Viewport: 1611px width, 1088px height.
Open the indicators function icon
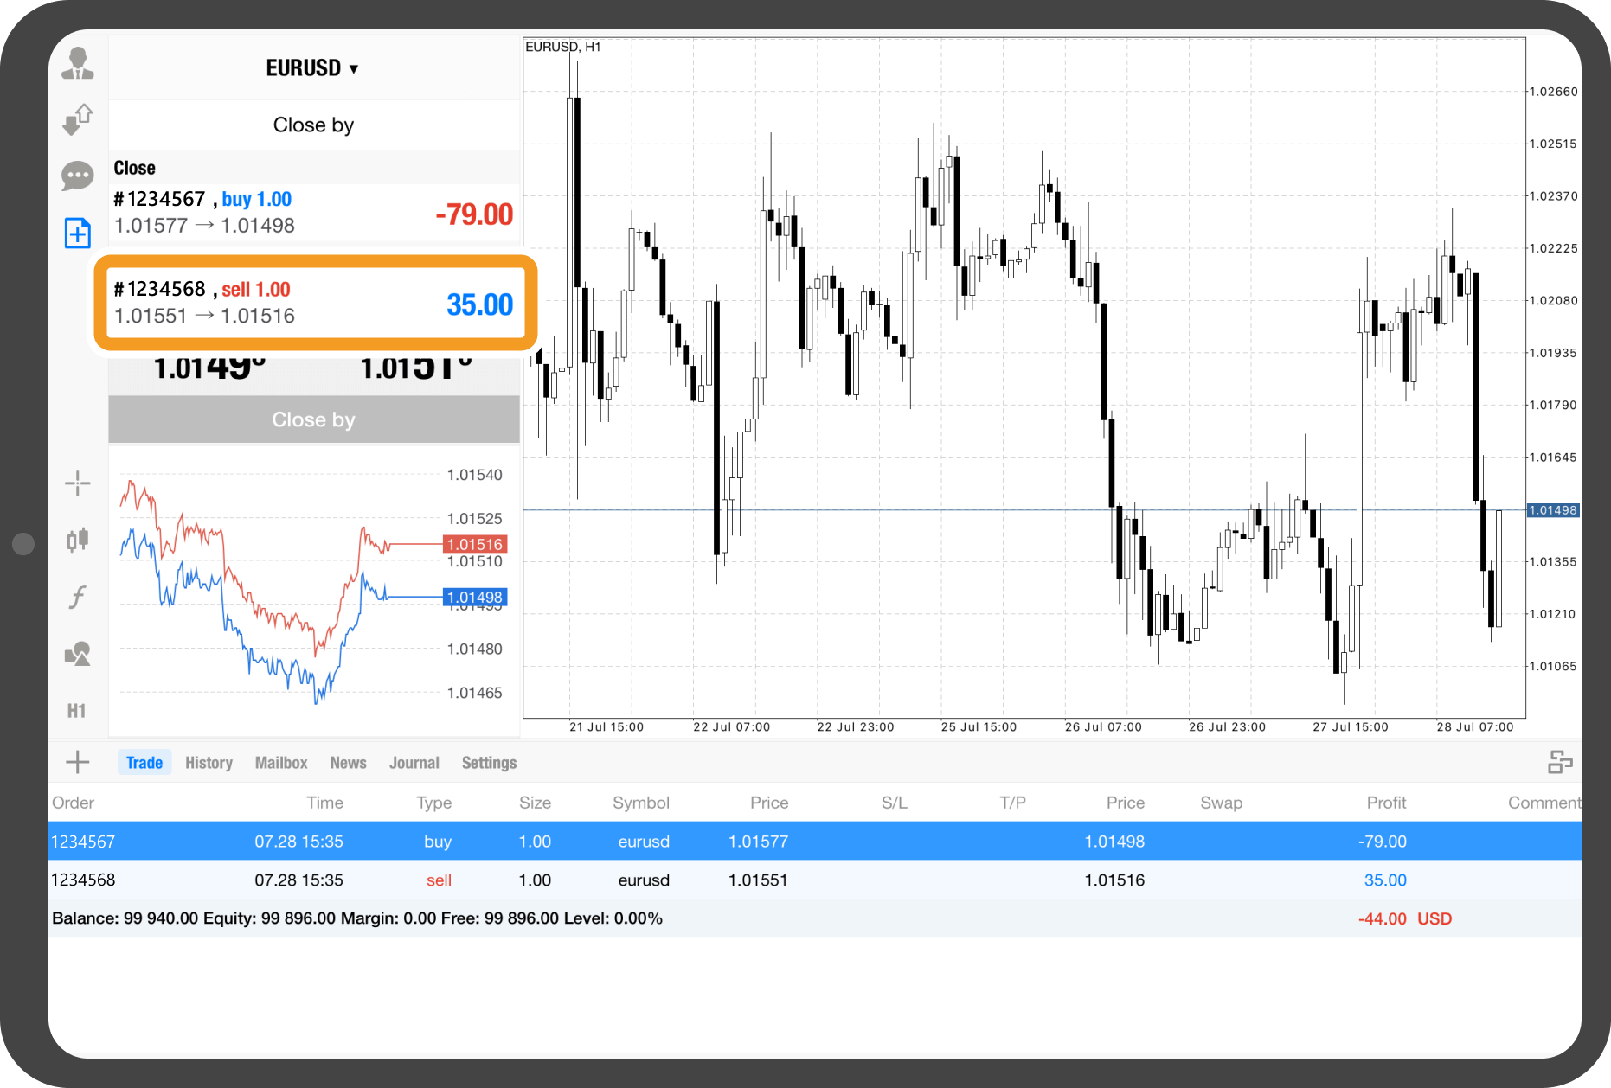click(78, 597)
